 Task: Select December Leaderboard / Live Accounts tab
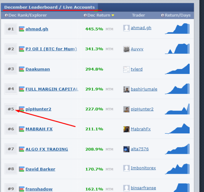click(49, 7)
